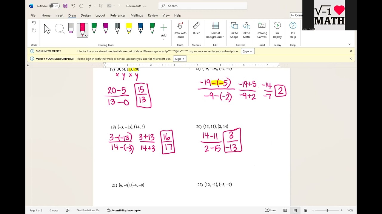
Task: Click Page 1 of 2 indicator
Action: (36, 210)
